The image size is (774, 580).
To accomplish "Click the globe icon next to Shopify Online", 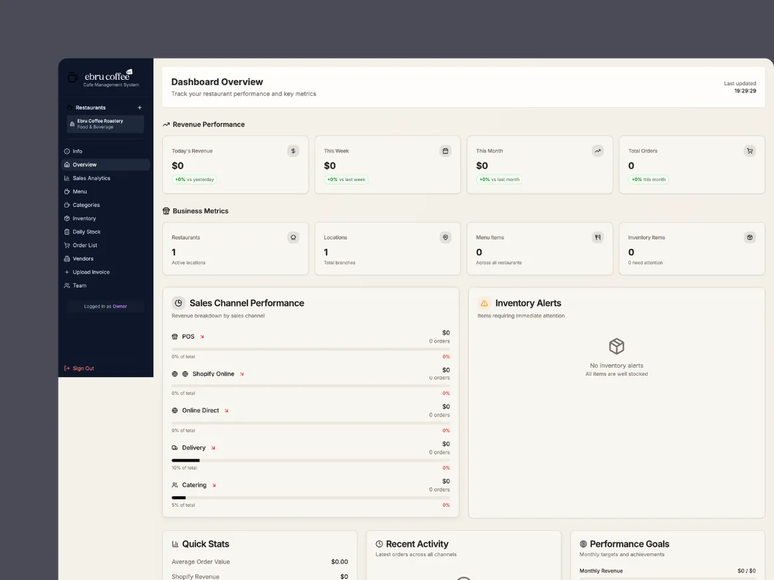I will [186, 374].
